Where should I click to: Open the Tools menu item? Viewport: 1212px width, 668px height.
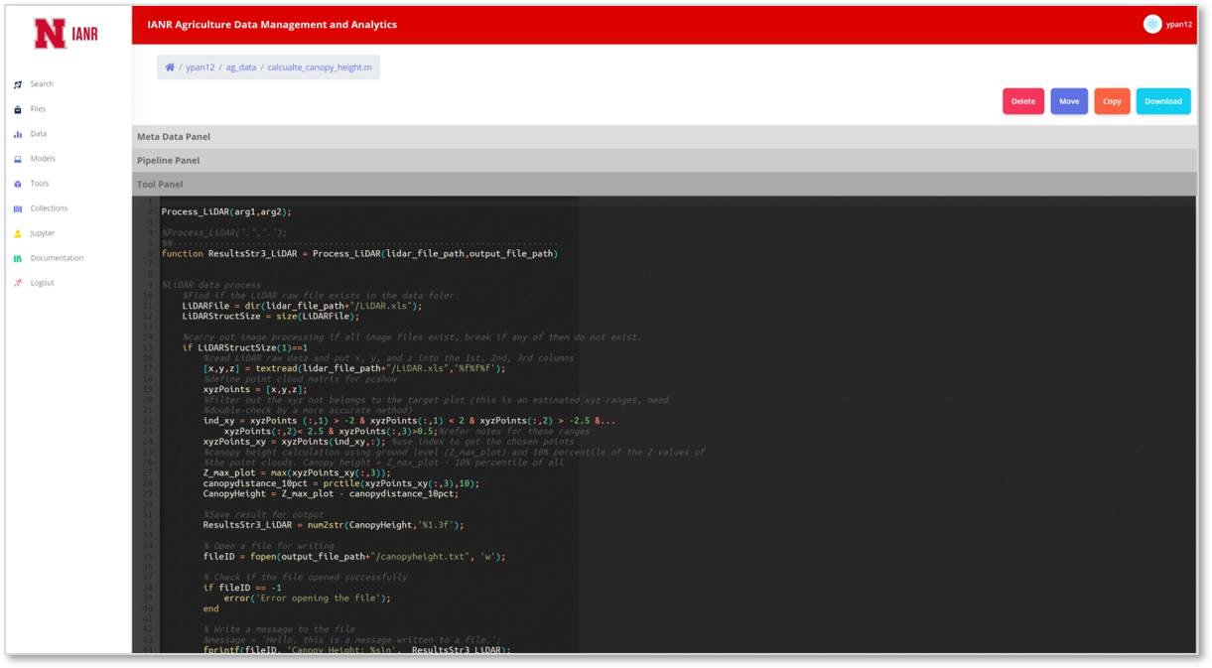(40, 184)
